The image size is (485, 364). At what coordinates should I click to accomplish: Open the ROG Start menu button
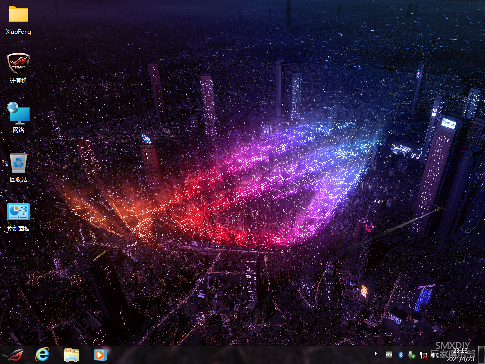[13, 355]
